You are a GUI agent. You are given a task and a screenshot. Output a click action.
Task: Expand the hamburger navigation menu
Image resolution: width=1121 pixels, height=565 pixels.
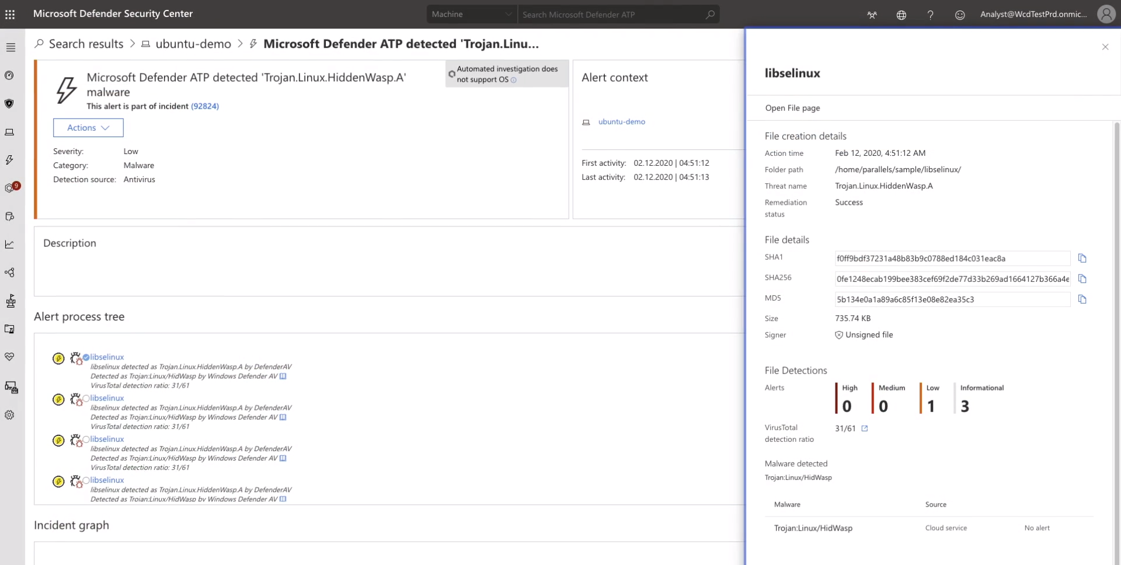click(11, 47)
